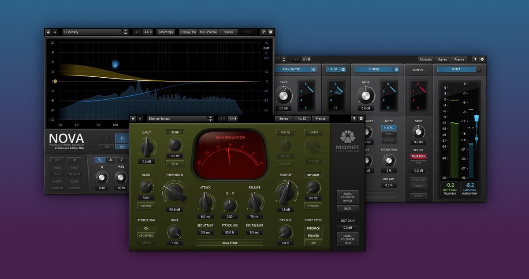Viewport: 529px width, 279px height.
Task: Open Nova settings gear icon
Action: pos(270,32)
